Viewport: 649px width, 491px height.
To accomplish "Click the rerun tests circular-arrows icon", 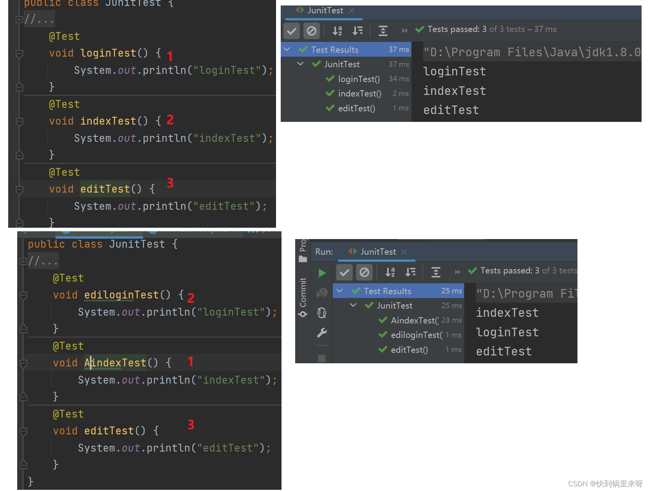I will click(x=321, y=312).
